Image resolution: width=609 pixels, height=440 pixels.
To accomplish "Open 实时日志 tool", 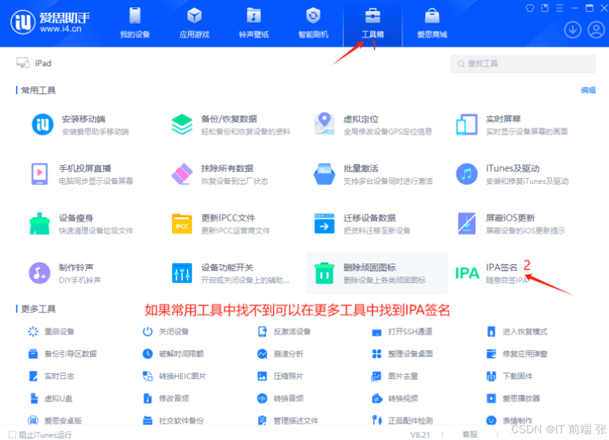I will 51,376.
